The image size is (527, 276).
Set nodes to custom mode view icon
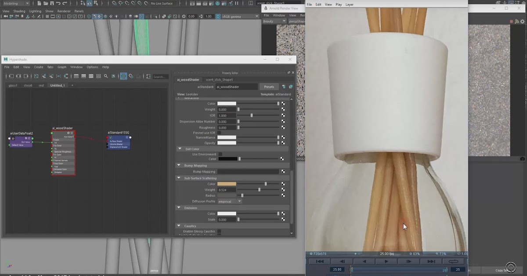tap(98, 76)
